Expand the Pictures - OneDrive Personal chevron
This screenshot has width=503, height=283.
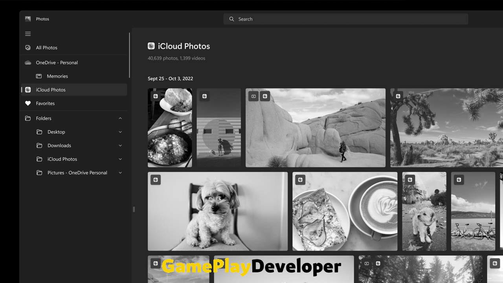[x=120, y=173]
